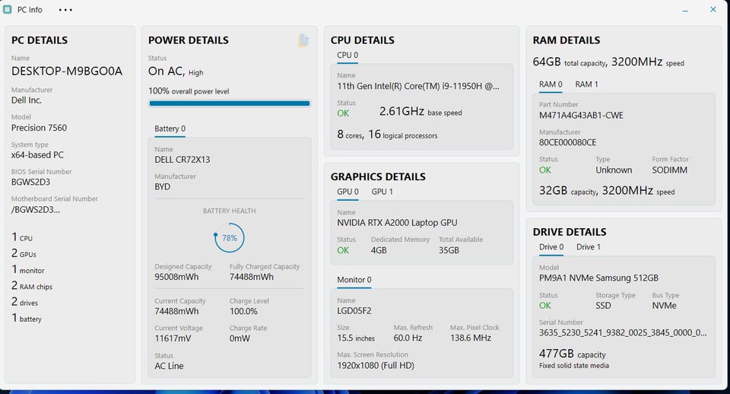730x394 pixels.
Task: Click the DESKTOP-M9BGO0A computer name
Action: 67,71
